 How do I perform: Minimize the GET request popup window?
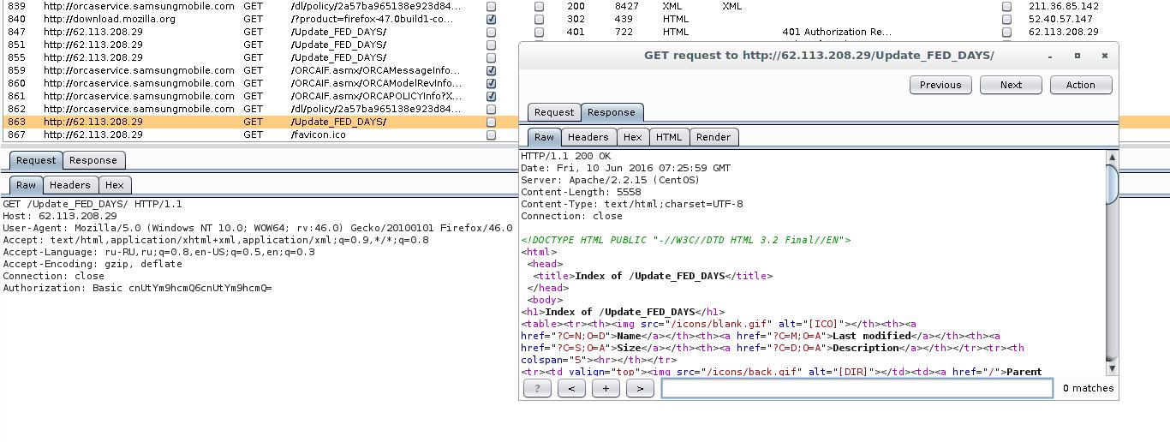1050,56
